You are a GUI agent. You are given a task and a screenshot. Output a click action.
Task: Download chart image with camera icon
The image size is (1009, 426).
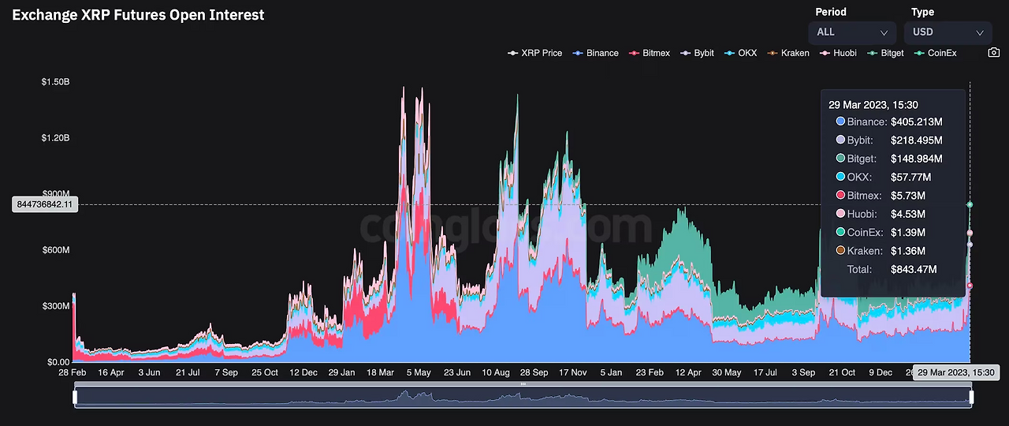pyautogui.click(x=993, y=53)
